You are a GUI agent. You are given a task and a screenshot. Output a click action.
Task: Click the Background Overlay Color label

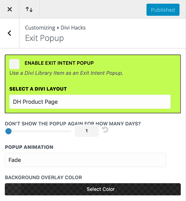[43, 178]
